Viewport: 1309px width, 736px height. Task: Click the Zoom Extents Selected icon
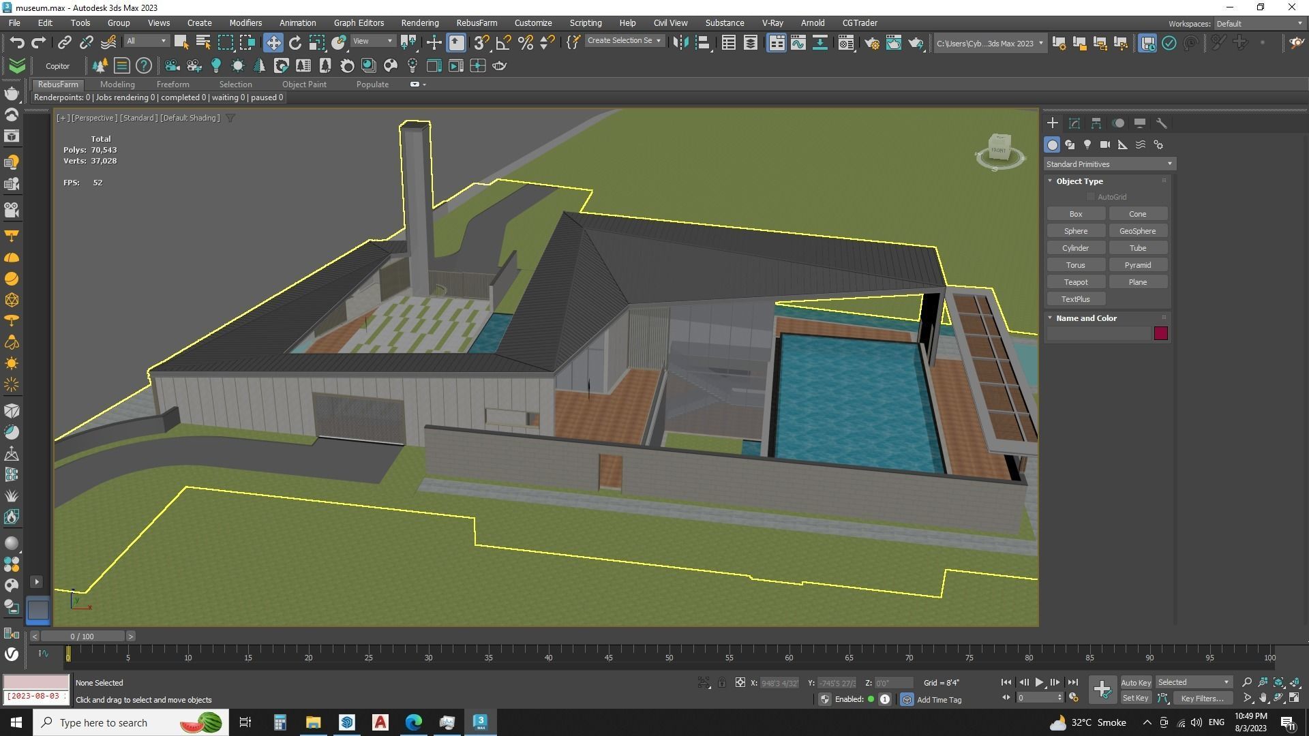click(x=1279, y=682)
